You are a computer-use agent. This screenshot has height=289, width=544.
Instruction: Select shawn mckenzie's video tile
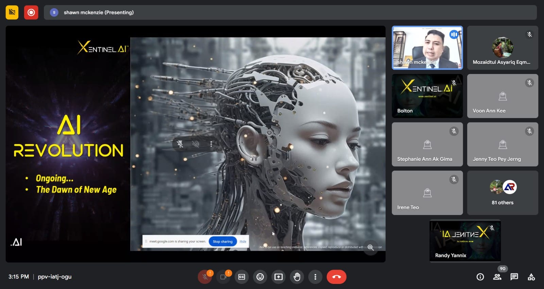click(427, 48)
